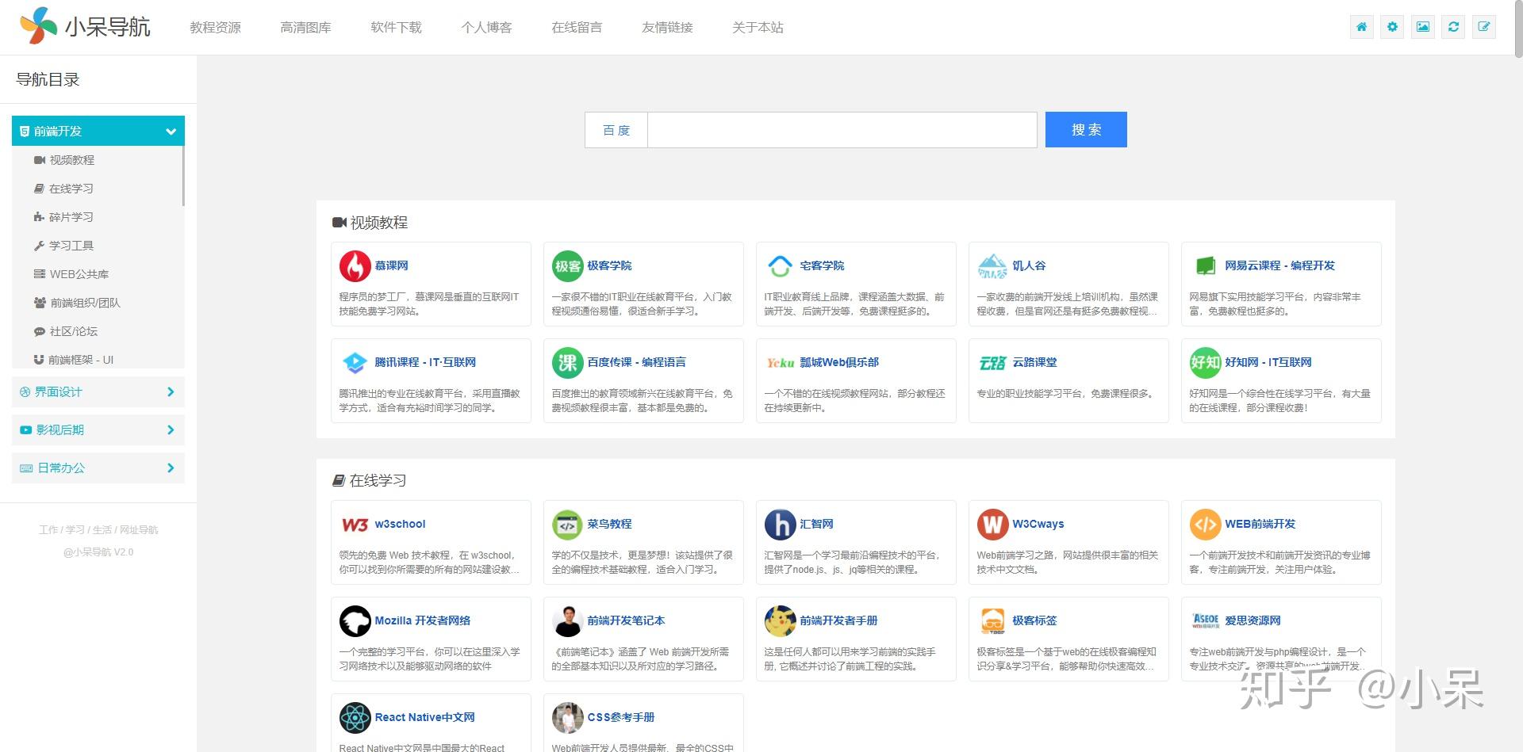This screenshot has width=1523, height=752.
Task: Click the 饥人谷 mountain icon
Action: click(993, 266)
